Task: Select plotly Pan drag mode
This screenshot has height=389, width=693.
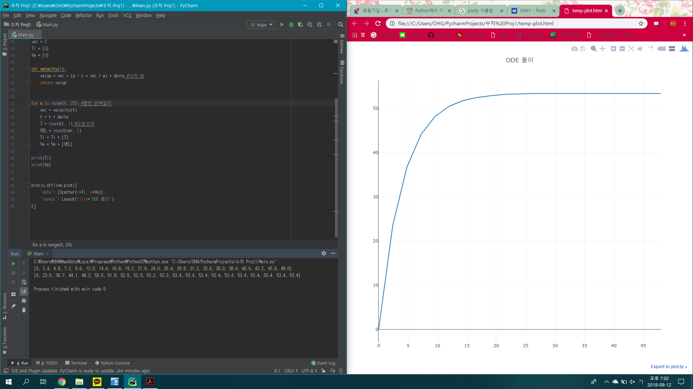Action: click(x=602, y=49)
